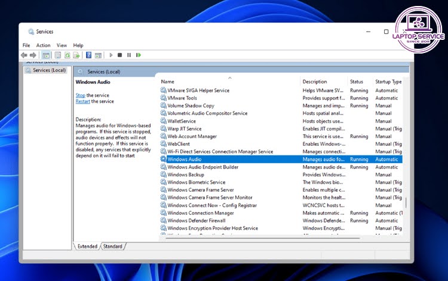The image size is (448, 281).
Task: Open the Action menu
Action: (43, 45)
